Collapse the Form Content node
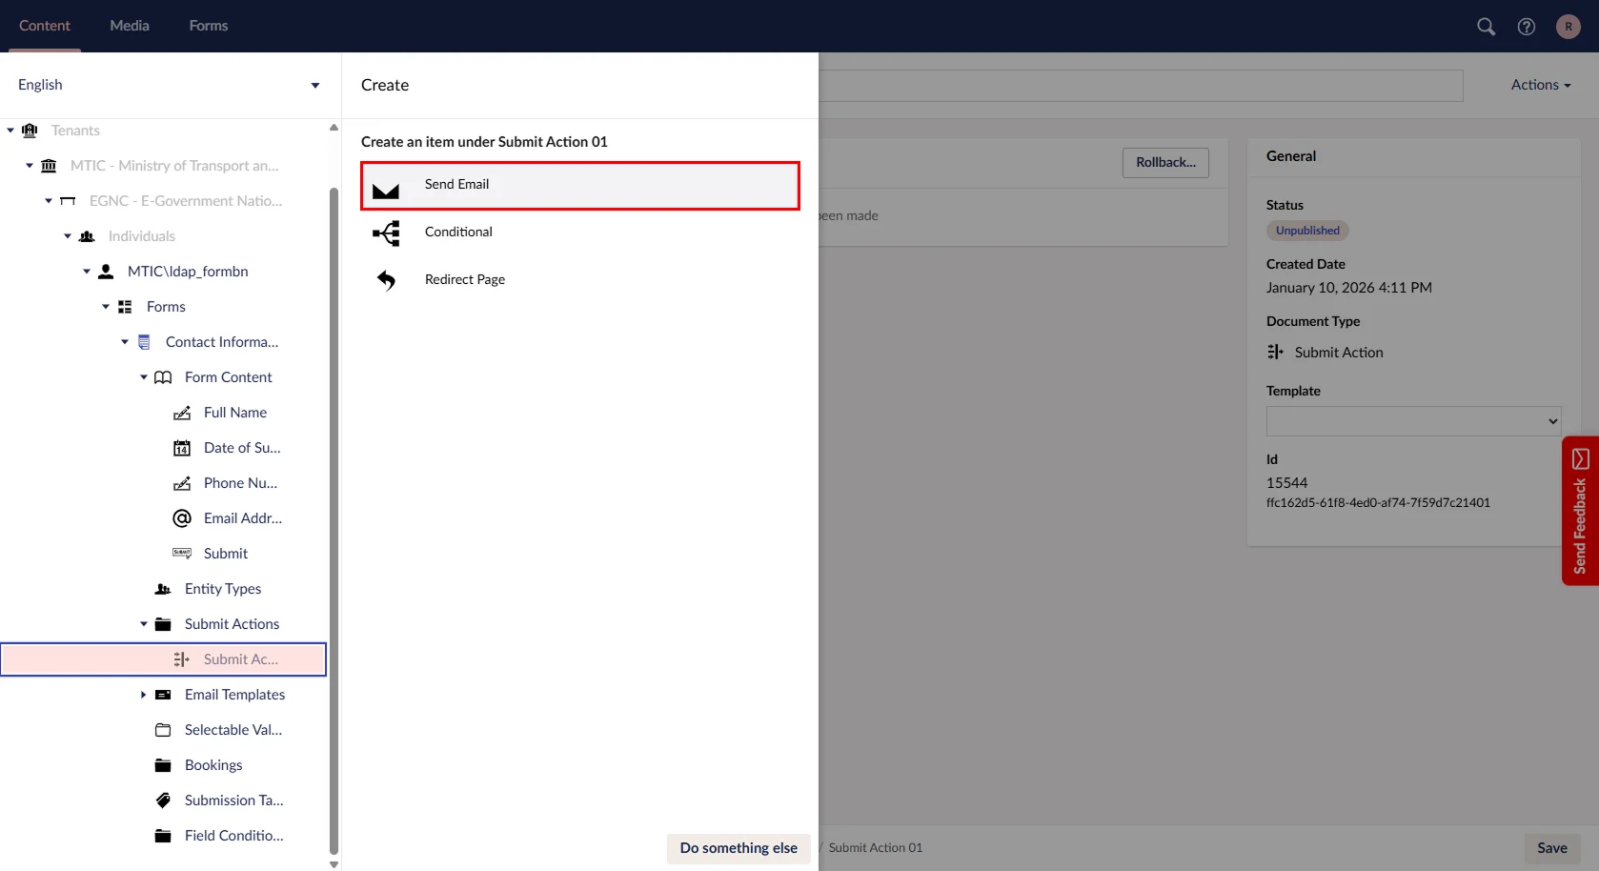1599x871 pixels. pos(144,377)
